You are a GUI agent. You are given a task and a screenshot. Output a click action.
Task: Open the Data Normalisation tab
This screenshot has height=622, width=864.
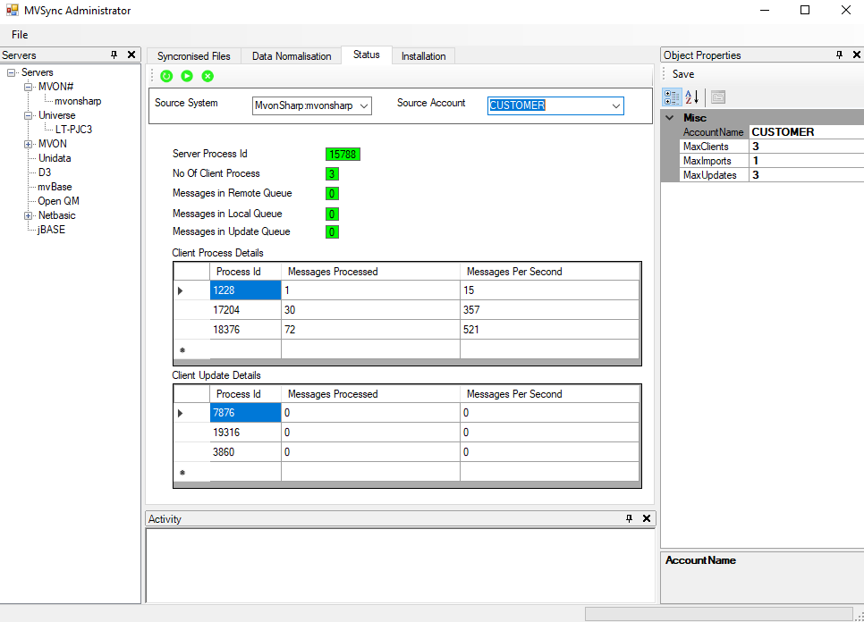[x=292, y=56]
